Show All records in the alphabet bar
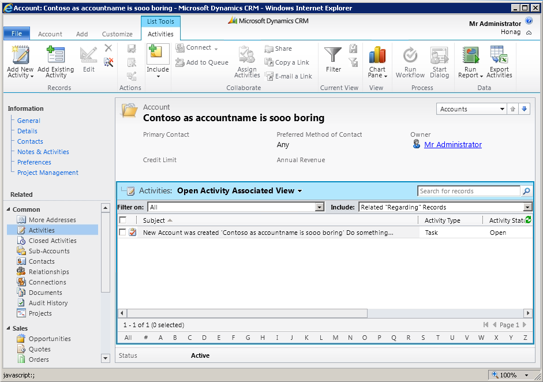 pos(128,338)
